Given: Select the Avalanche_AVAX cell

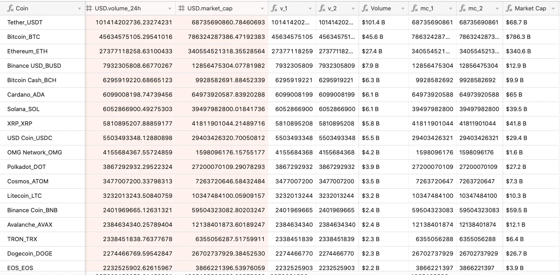Looking at the screenshot, I should (42, 224).
